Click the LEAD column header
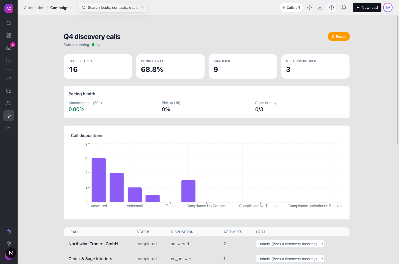This screenshot has width=399, height=264. click(x=73, y=232)
